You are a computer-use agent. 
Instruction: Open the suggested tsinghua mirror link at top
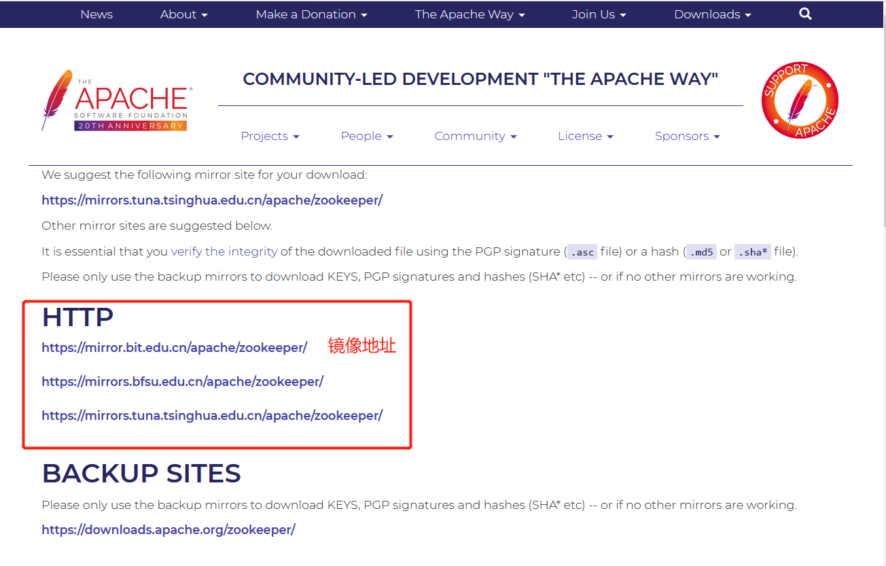(212, 200)
